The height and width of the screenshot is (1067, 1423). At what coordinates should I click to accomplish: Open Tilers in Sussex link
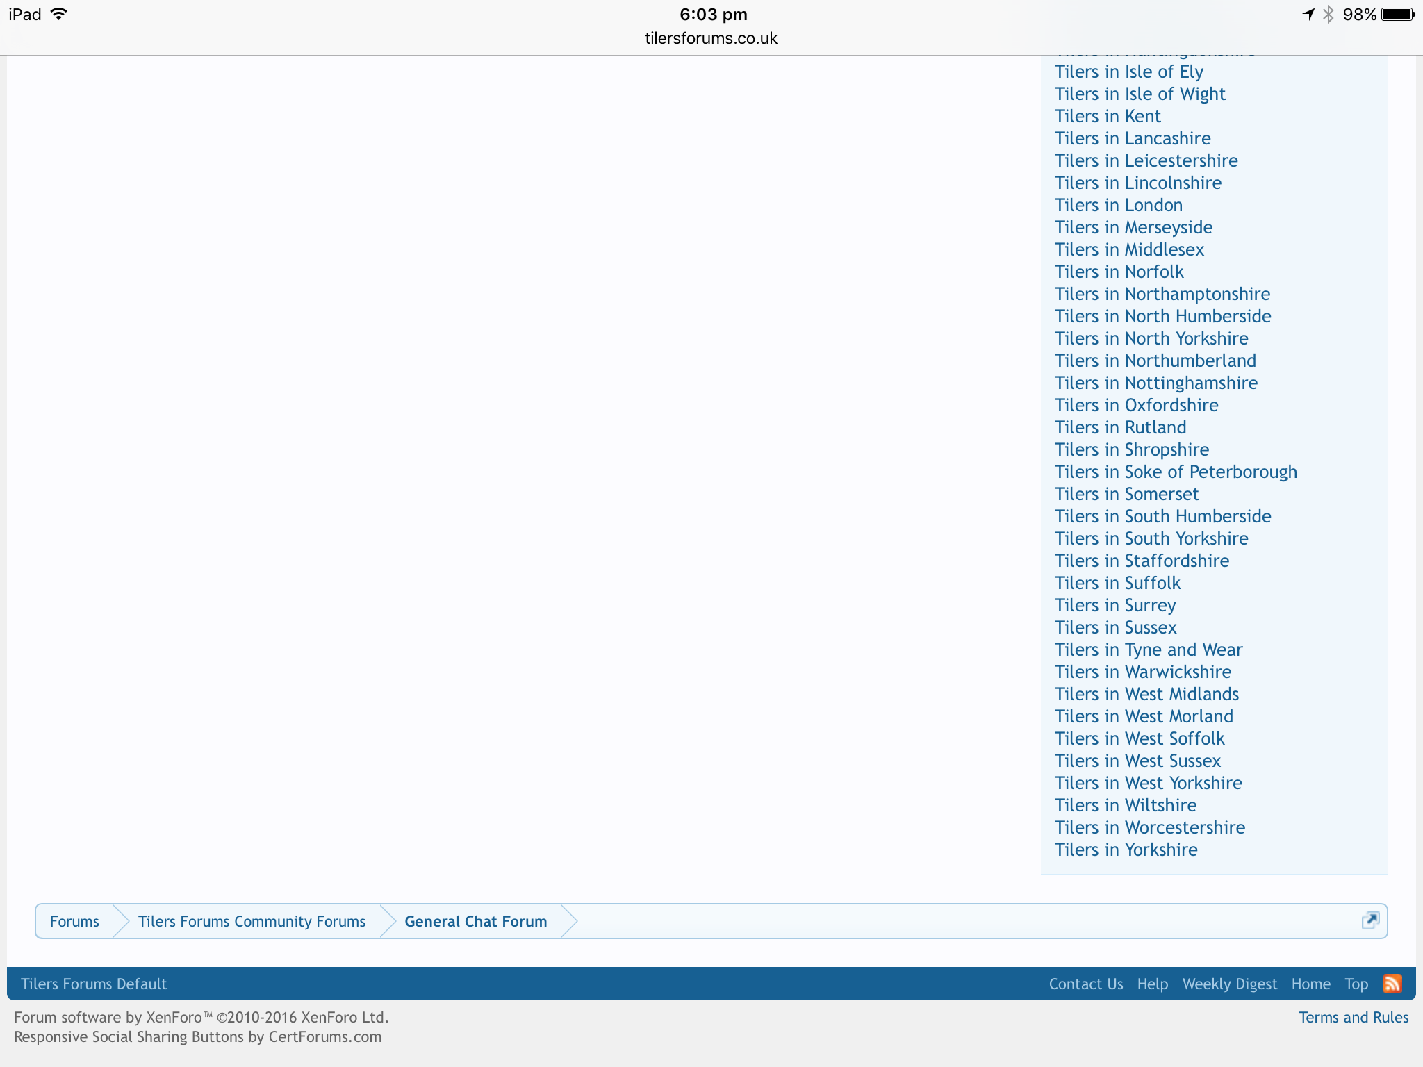click(x=1116, y=627)
